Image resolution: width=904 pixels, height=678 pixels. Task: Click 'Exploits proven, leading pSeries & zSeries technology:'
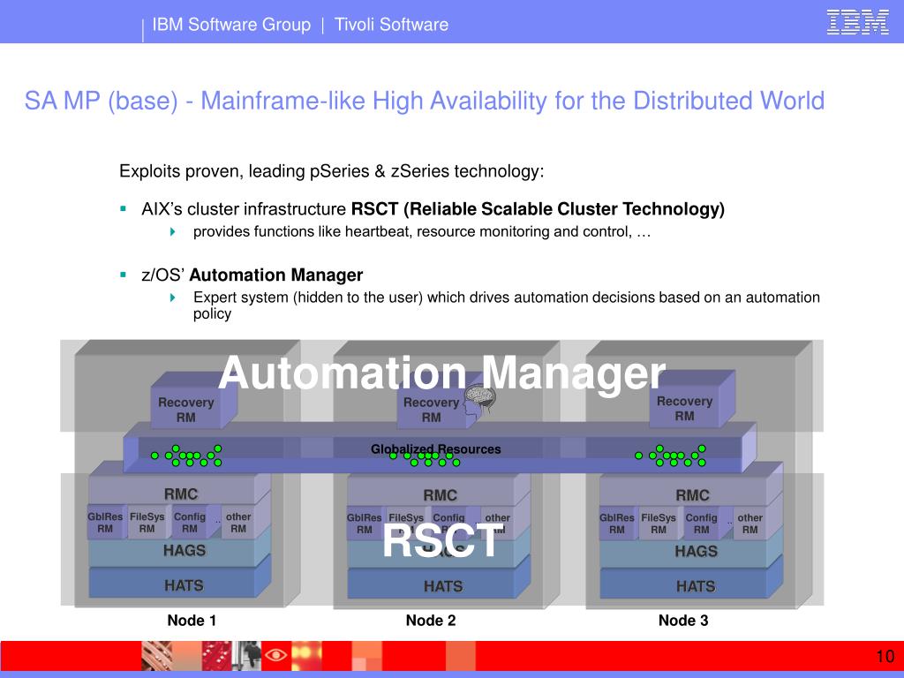[332, 171]
